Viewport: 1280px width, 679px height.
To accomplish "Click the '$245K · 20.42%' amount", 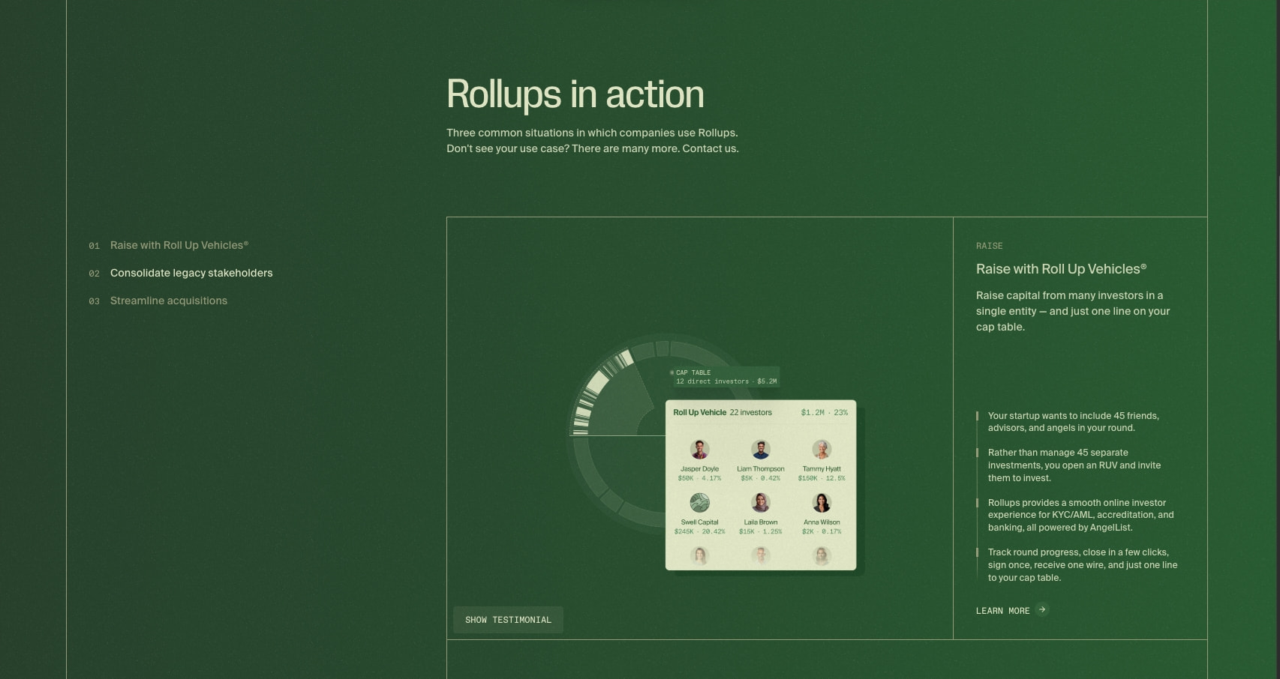I will pos(699,531).
